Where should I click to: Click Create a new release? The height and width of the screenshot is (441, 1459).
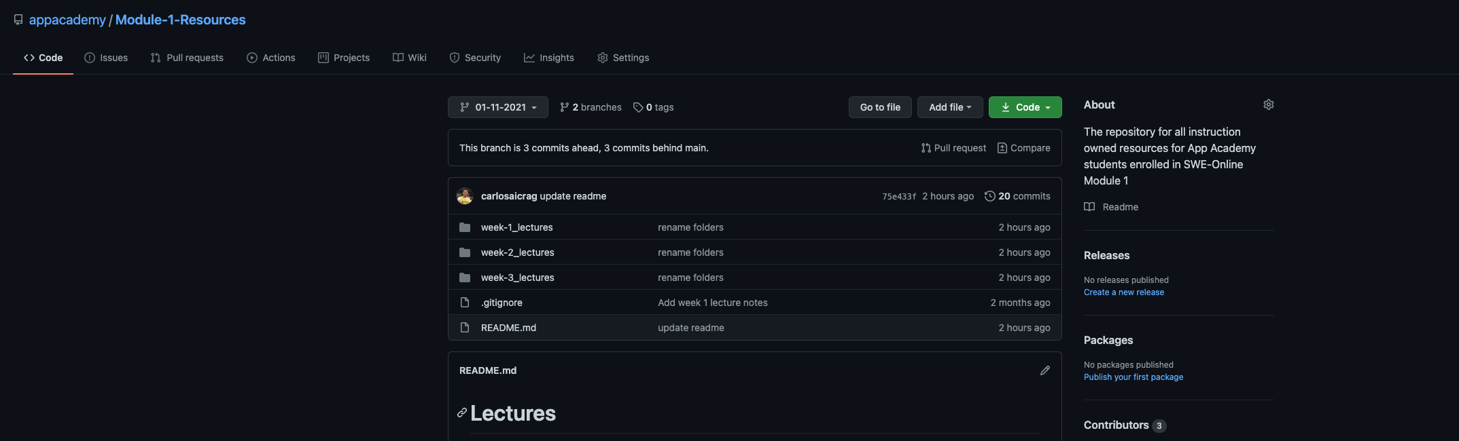1124,292
